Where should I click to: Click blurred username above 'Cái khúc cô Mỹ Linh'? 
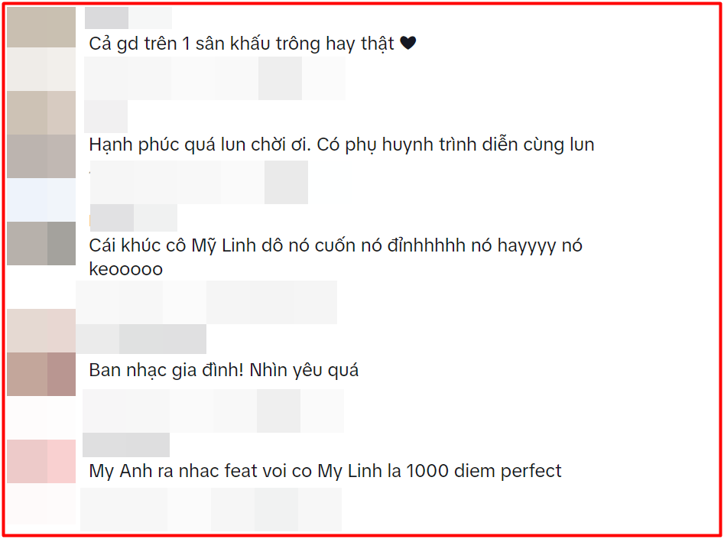click(x=134, y=218)
